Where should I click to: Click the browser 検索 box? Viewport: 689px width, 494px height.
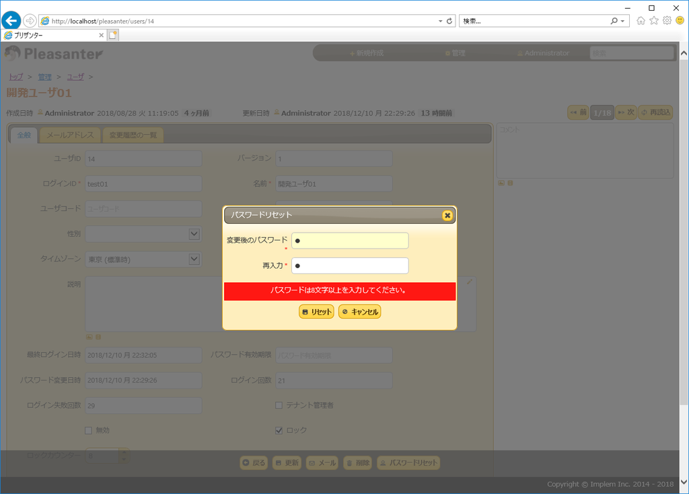[534, 21]
